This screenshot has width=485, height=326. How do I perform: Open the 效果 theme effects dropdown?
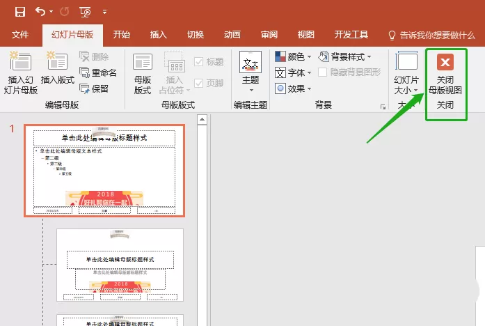click(293, 89)
